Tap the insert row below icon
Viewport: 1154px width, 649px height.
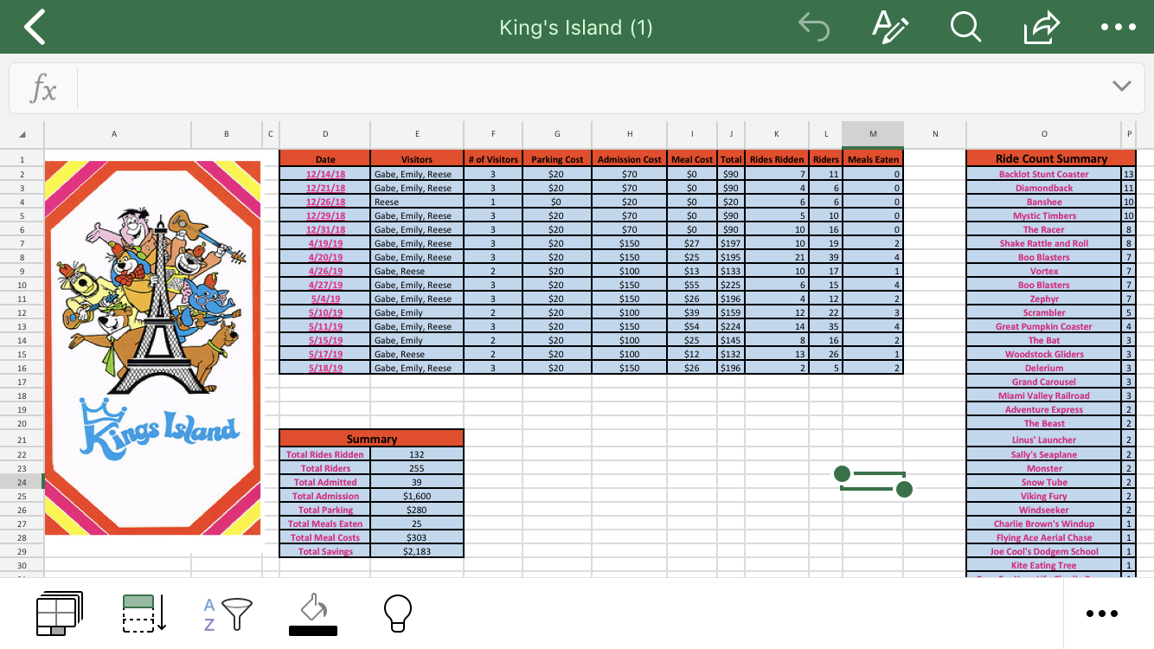pos(144,613)
